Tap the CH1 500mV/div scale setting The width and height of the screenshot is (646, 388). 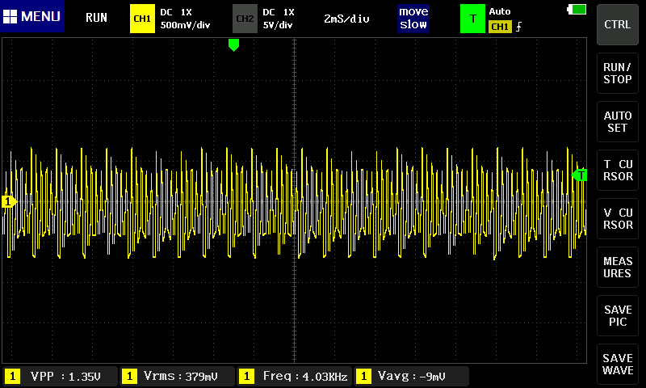[x=185, y=25]
